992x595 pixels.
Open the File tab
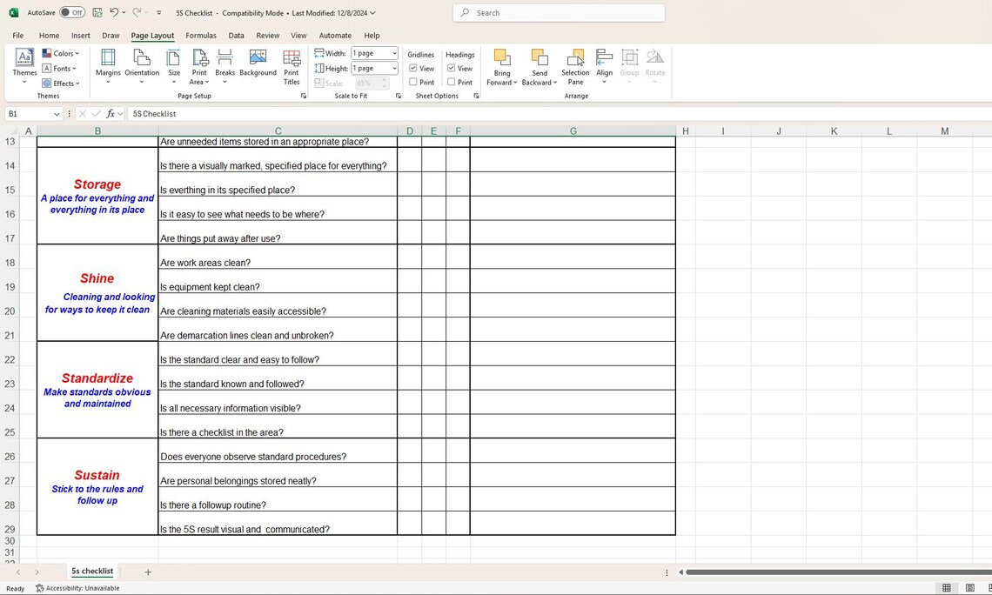[x=18, y=36]
